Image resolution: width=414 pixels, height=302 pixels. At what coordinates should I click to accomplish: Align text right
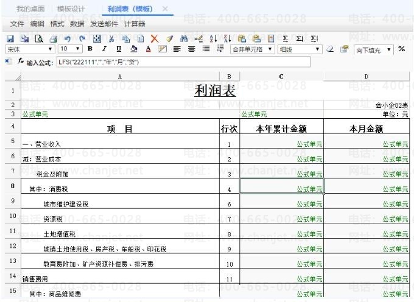tap(206, 49)
